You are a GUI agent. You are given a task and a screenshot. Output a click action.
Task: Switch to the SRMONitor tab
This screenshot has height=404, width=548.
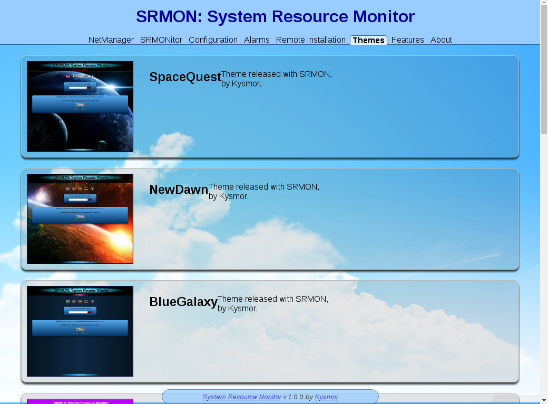[161, 40]
